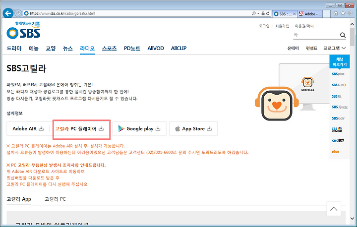
Task: Close the SBS browser tab
Action: [x=295, y=14]
